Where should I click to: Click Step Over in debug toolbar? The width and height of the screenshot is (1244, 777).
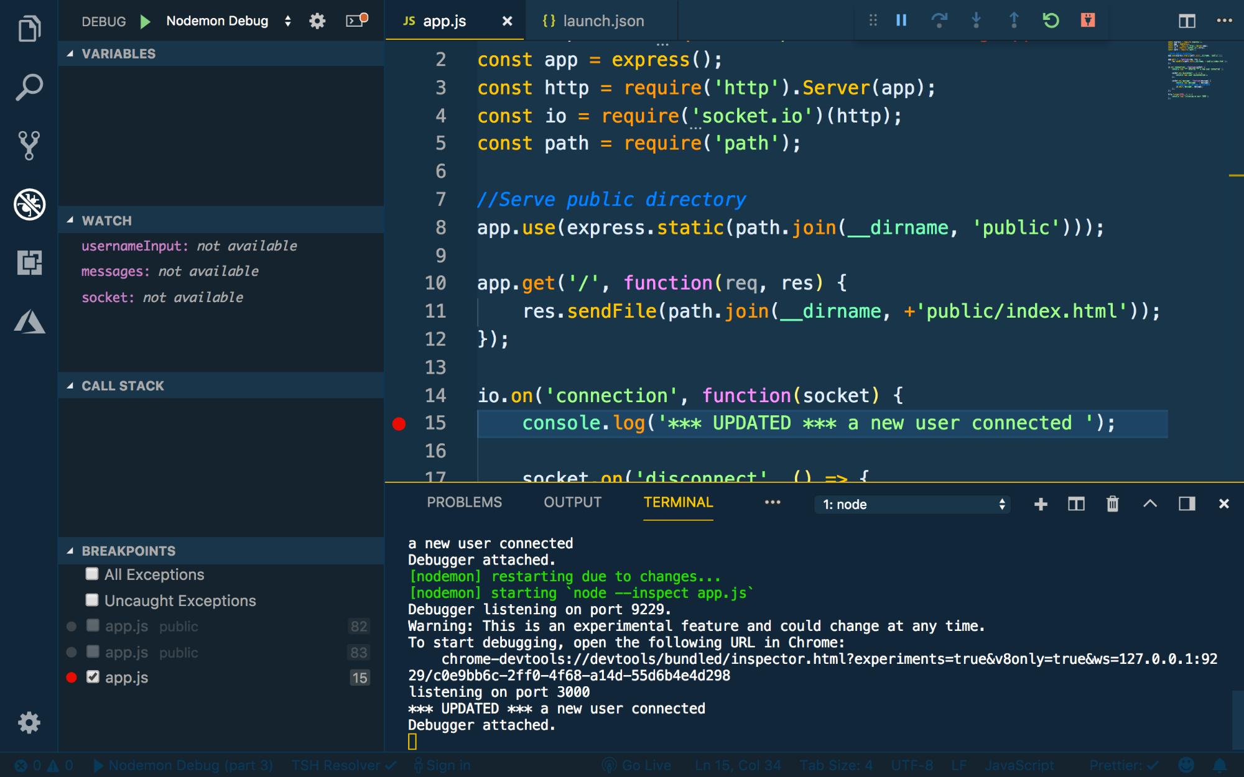point(939,21)
